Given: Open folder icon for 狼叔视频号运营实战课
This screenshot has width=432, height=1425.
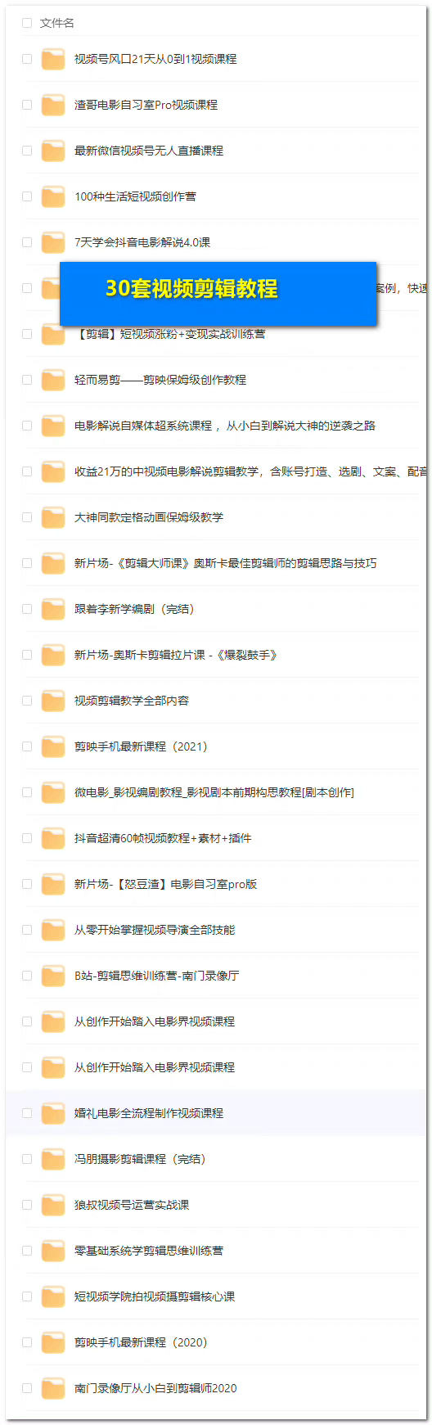Looking at the screenshot, I should [x=53, y=1205].
